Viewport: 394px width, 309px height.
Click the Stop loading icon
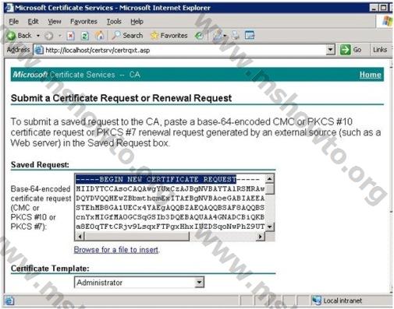pyautogui.click(x=70, y=36)
